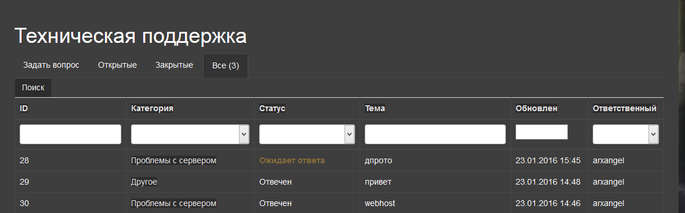The image size is (685, 213).
Task: Focus the Тема filter input field
Action: pos(435,134)
